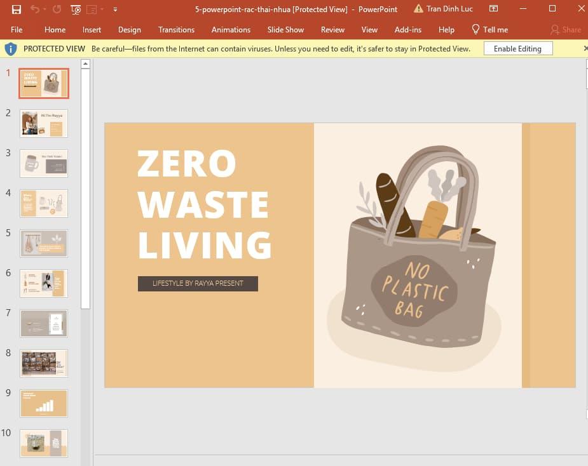The height and width of the screenshot is (466, 588).
Task: Open the Customize Quick Access Toolbar dropdown
Action: (115, 10)
